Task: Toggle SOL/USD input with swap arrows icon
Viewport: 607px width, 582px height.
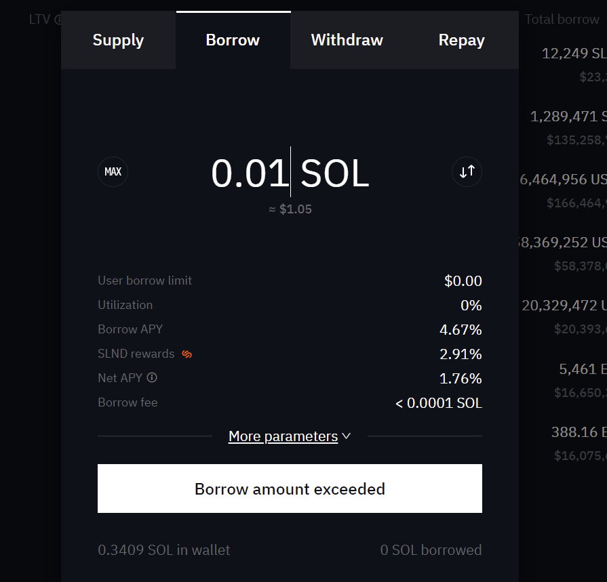Action: [467, 171]
